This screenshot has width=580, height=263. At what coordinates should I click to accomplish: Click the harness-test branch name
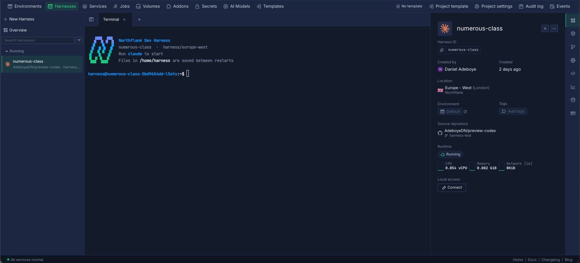tap(460, 136)
